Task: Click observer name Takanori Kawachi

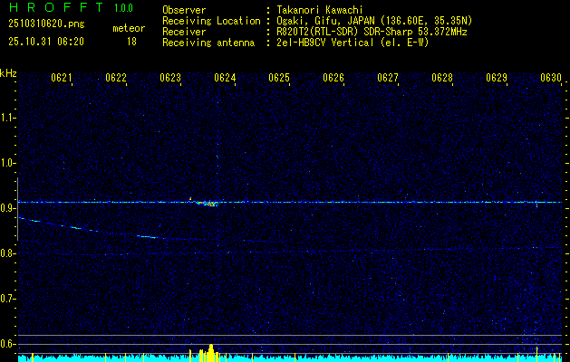Action: pyautogui.click(x=320, y=10)
